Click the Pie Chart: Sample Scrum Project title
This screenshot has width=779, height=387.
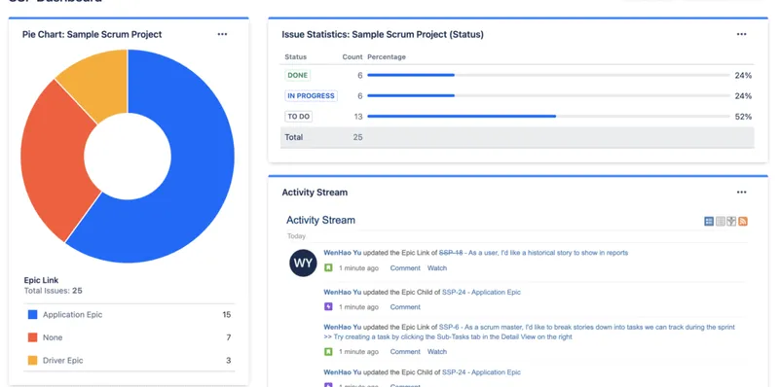(x=92, y=34)
